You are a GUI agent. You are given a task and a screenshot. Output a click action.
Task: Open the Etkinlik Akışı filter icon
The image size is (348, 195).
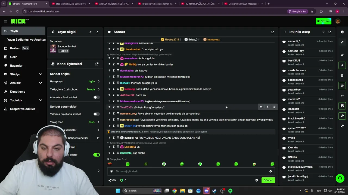coord(323,32)
